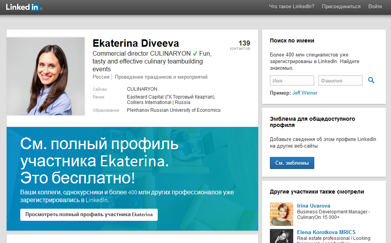Click the "139 контактов" connections count
The image size is (391, 243).
tap(240, 45)
